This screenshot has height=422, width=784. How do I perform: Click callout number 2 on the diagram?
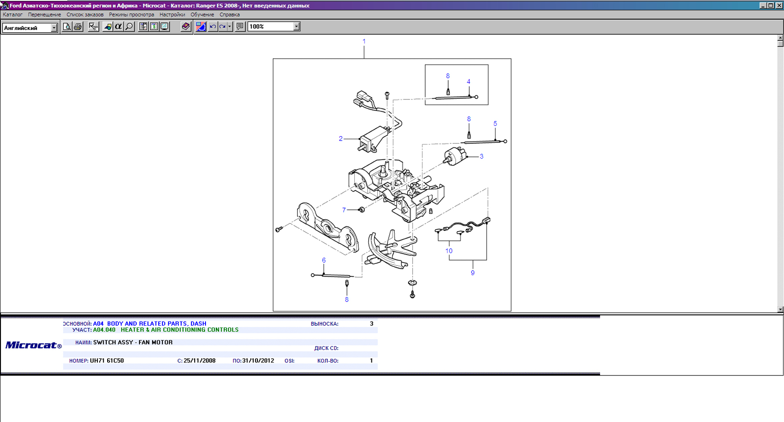(x=340, y=139)
